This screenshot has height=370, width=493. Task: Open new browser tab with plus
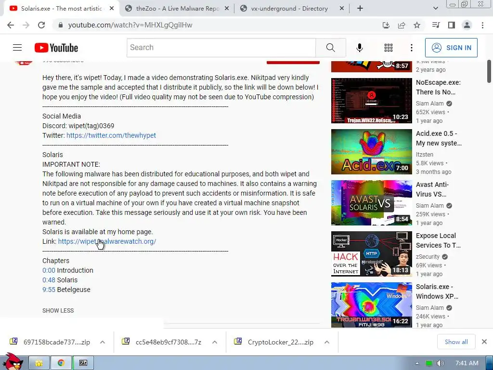click(360, 9)
